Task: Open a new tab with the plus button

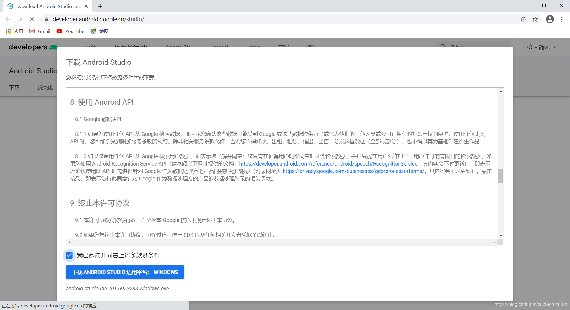Action: click(100, 6)
